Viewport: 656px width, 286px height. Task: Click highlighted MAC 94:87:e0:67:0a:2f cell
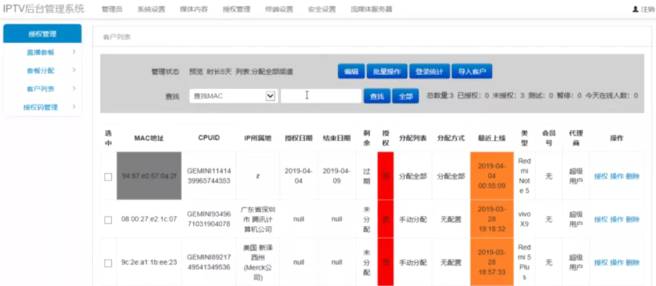[149, 176]
